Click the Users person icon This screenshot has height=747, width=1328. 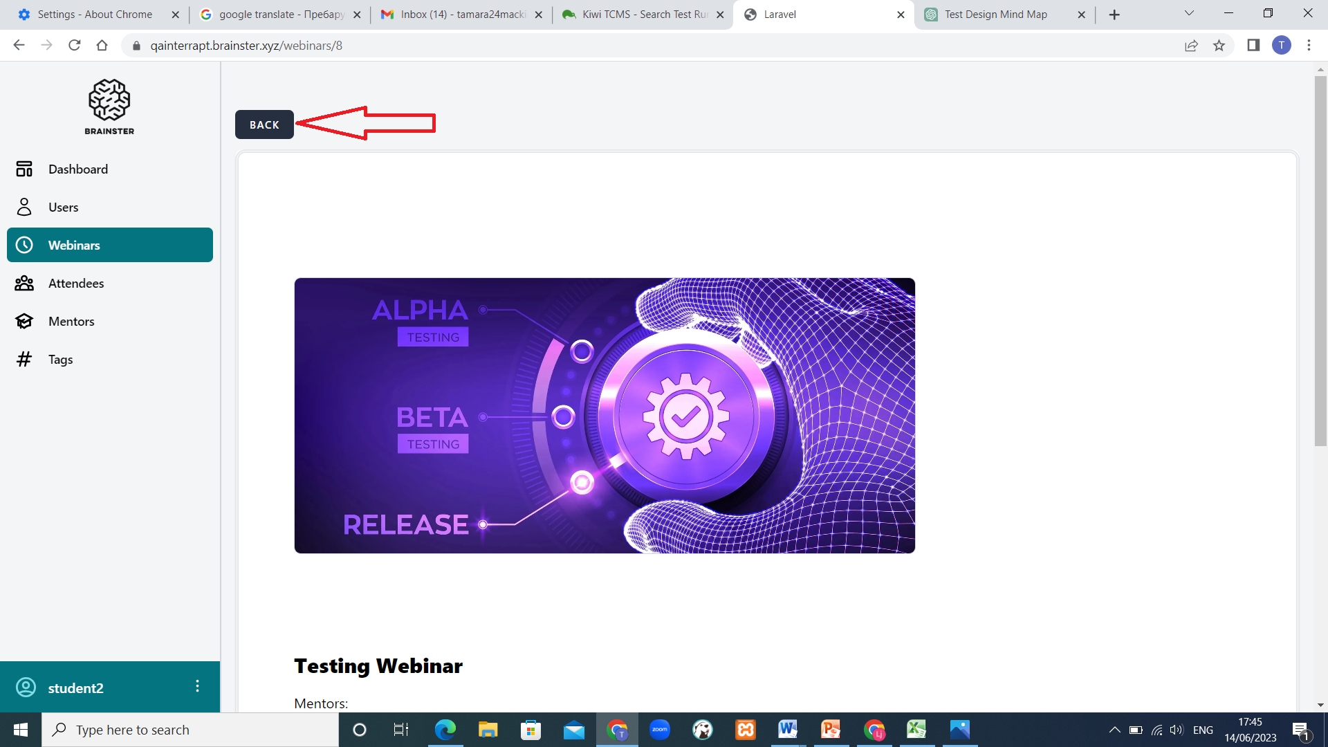coord(24,207)
